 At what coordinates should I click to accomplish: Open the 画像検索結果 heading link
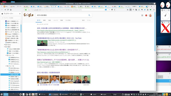[x=48, y=73]
